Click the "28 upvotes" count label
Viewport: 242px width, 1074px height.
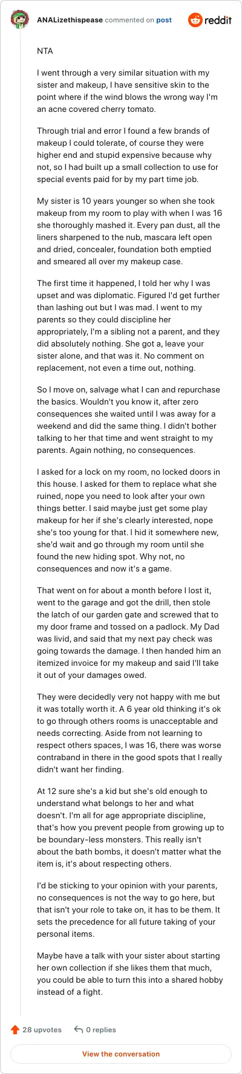coord(42,1029)
